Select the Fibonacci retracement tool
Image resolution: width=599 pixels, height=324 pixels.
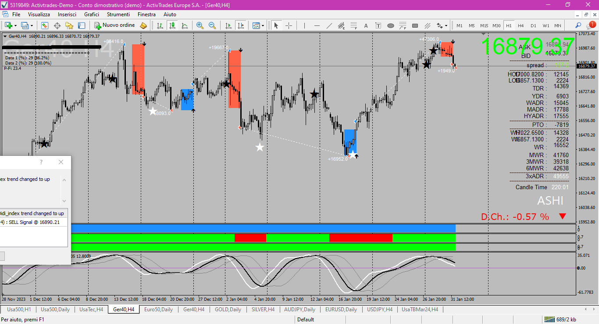pyautogui.click(x=353, y=25)
